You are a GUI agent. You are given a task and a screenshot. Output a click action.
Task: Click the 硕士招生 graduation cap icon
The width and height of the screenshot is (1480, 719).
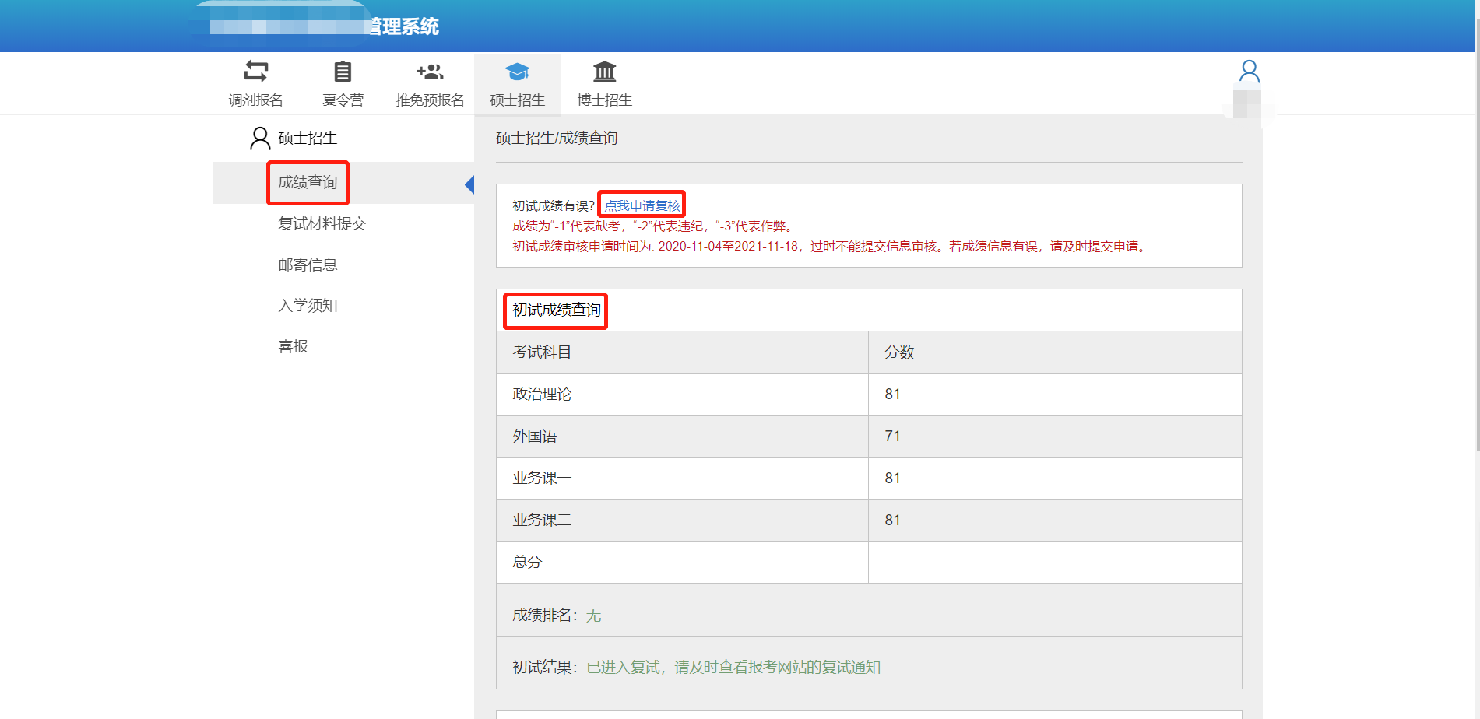(x=517, y=72)
